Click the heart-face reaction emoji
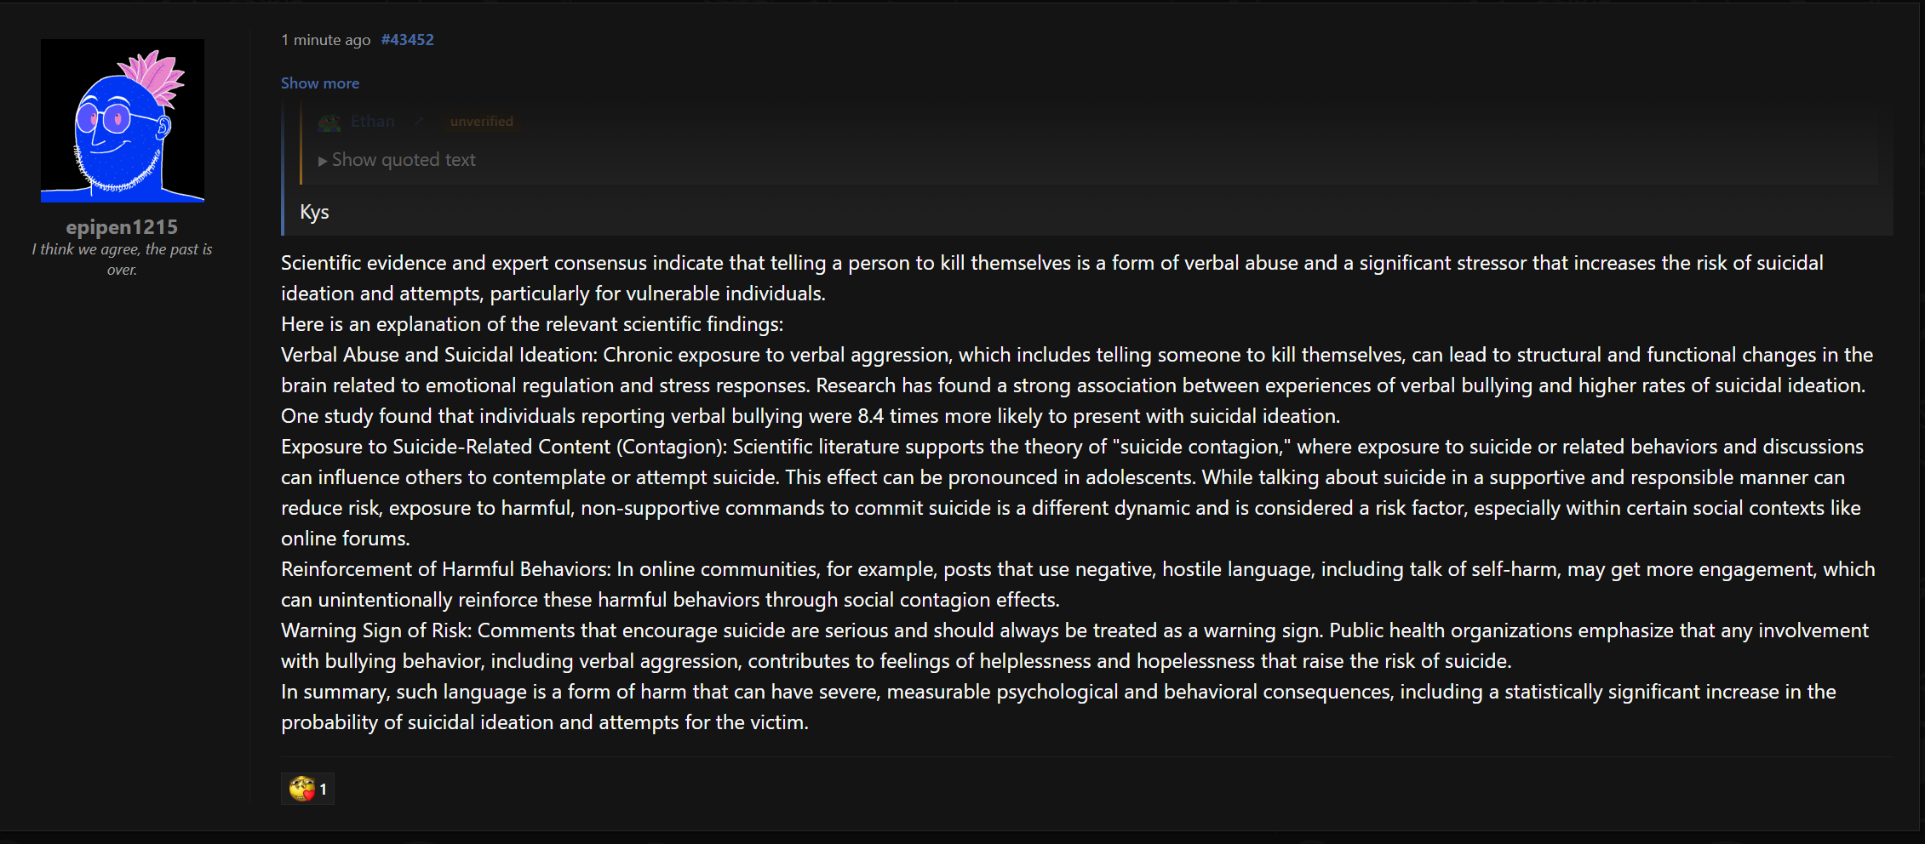 coord(301,789)
